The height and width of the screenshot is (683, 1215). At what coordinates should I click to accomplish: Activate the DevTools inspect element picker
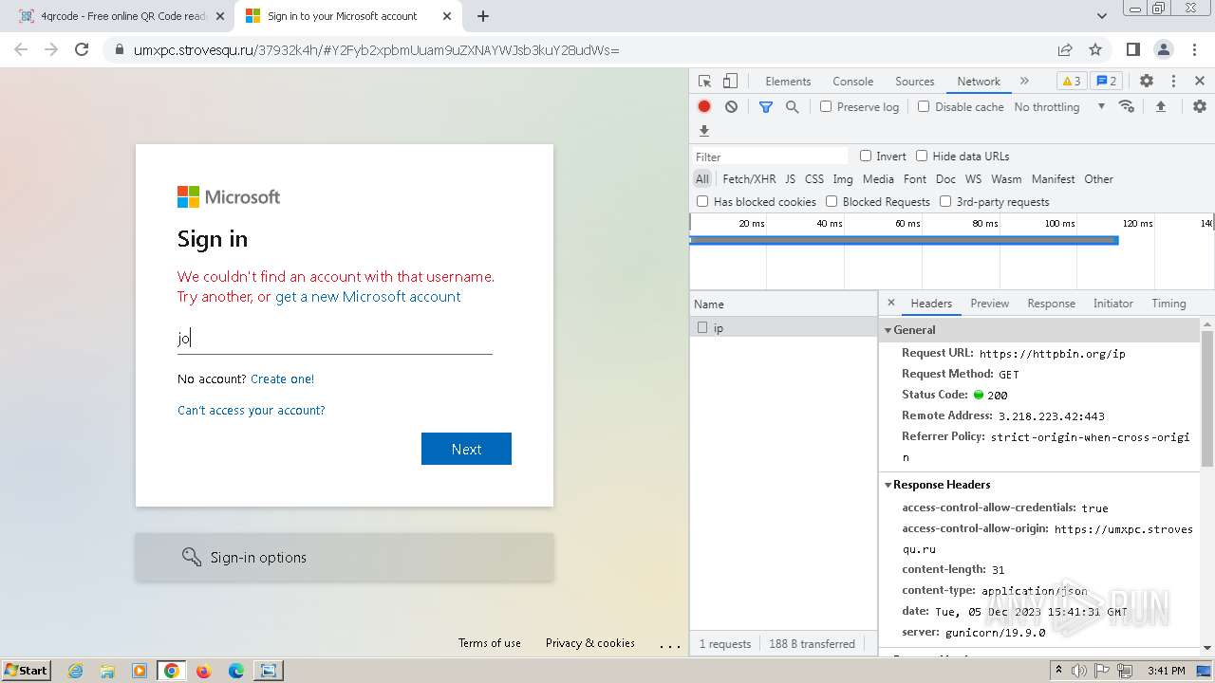(x=704, y=82)
